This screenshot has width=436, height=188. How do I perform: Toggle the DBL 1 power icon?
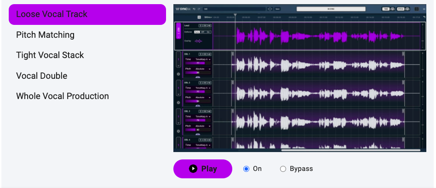tap(178, 74)
